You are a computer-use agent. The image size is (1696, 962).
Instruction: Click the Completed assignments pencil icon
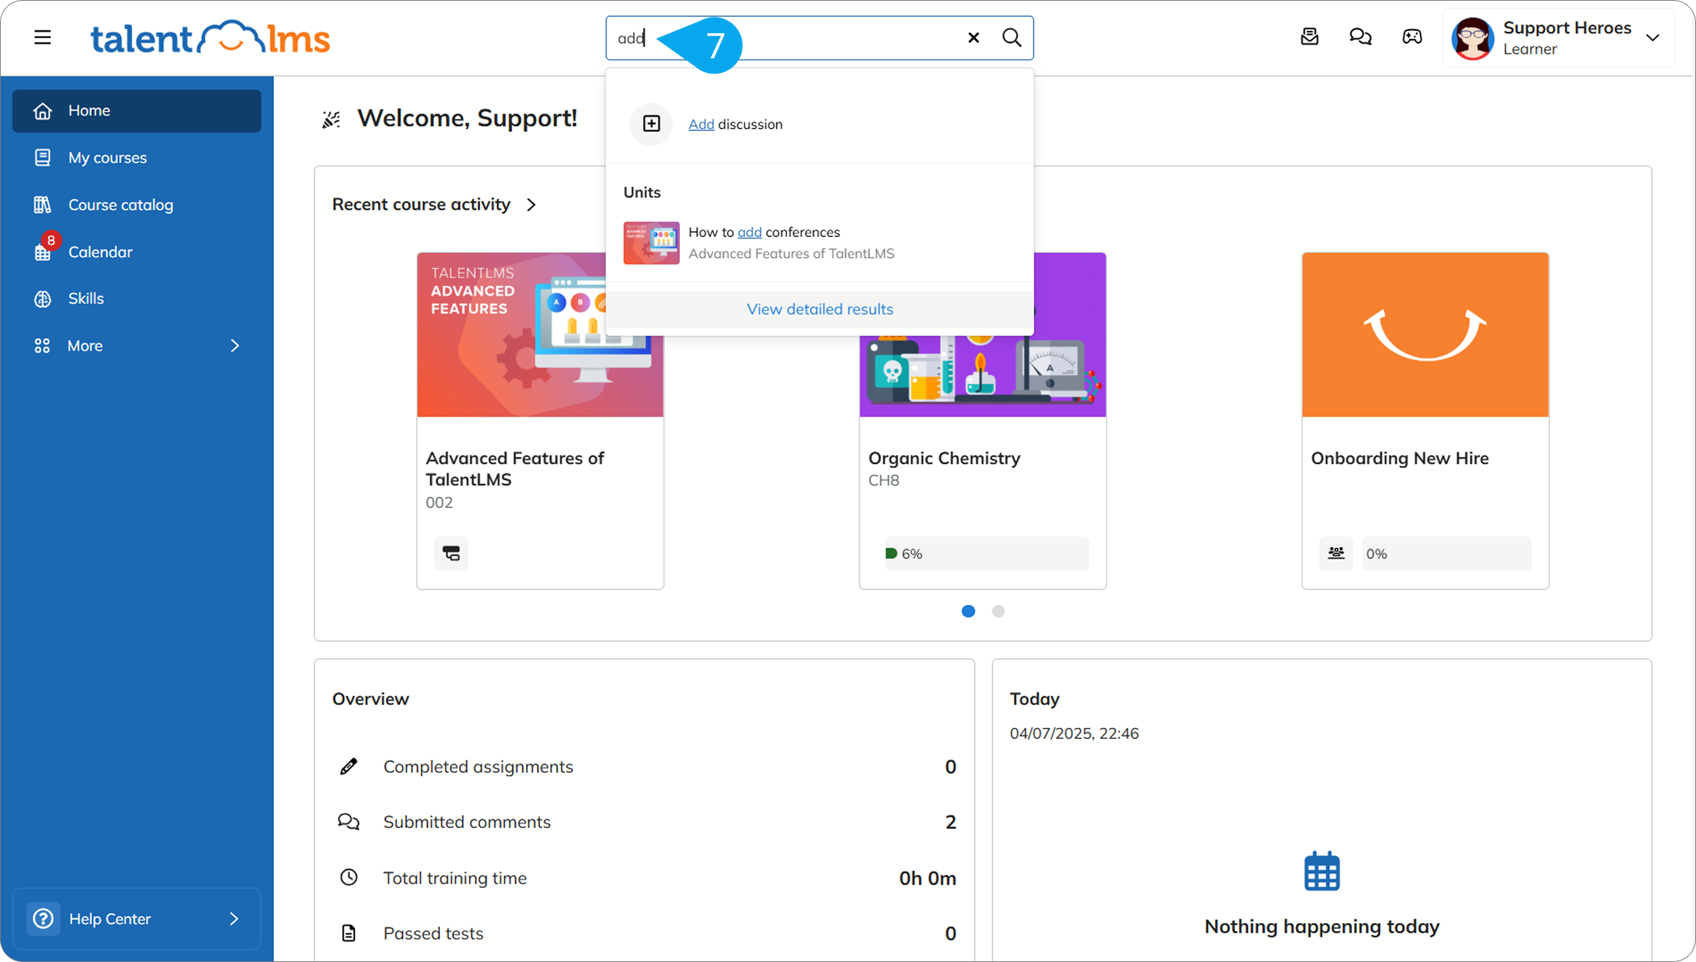[348, 766]
